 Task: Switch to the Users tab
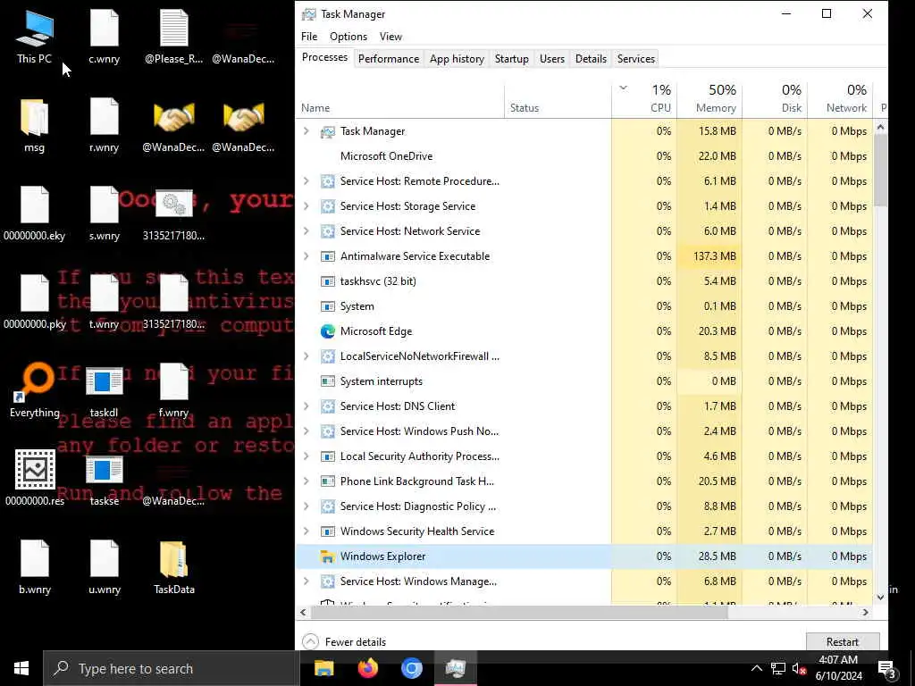click(552, 59)
